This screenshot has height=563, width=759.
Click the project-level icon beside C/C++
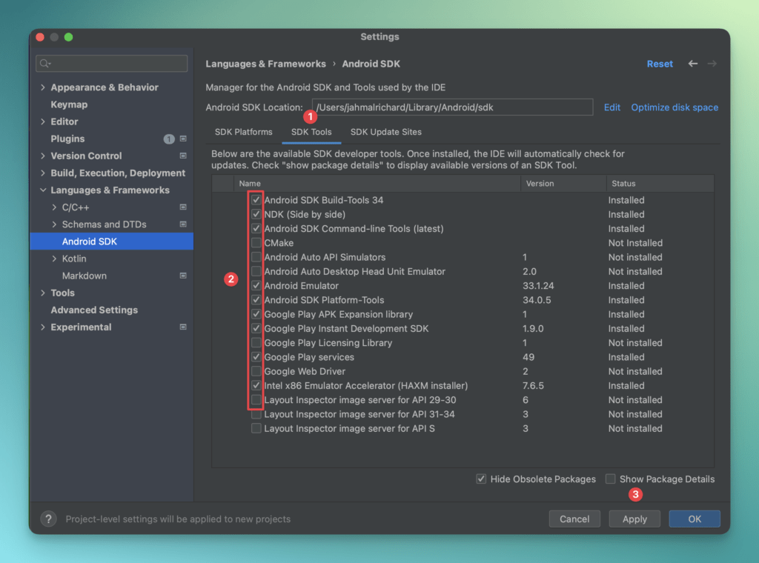[x=183, y=207]
